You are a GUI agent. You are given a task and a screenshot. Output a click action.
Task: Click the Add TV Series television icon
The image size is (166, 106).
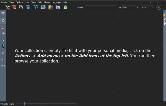click(x=51, y=7)
